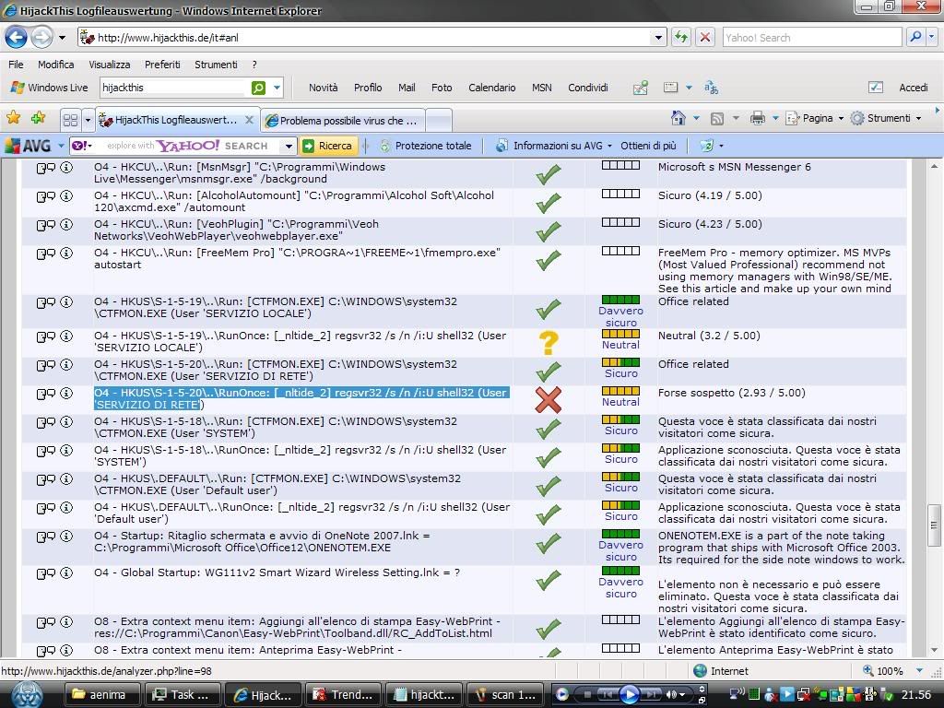Click the Windows Media Player play button in the taskbar

[x=629, y=695]
